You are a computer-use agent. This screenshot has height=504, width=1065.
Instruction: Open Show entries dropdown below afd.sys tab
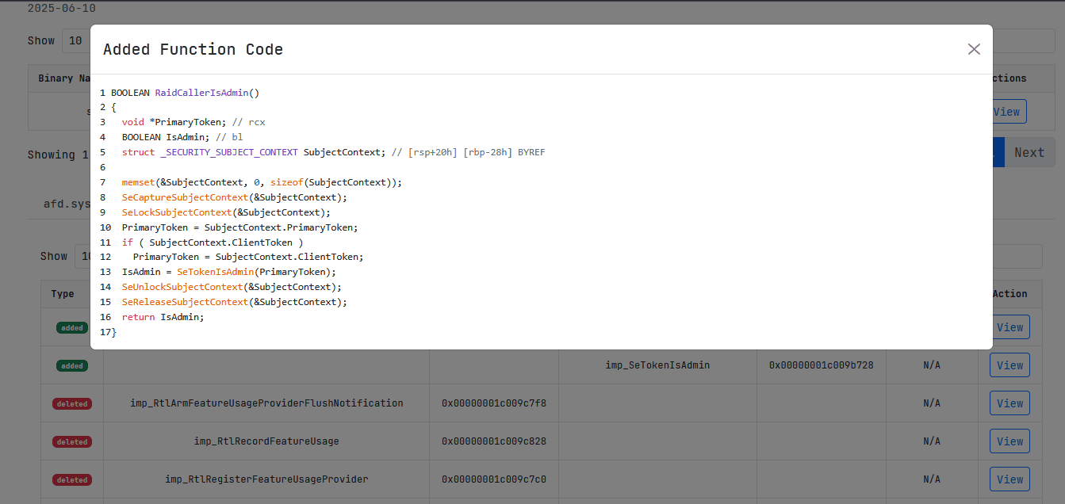coord(84,256)
